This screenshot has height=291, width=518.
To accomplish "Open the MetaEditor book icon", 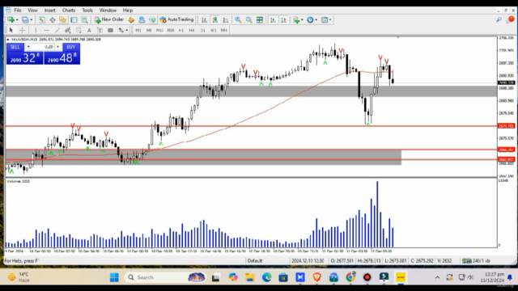I will 131,19.
